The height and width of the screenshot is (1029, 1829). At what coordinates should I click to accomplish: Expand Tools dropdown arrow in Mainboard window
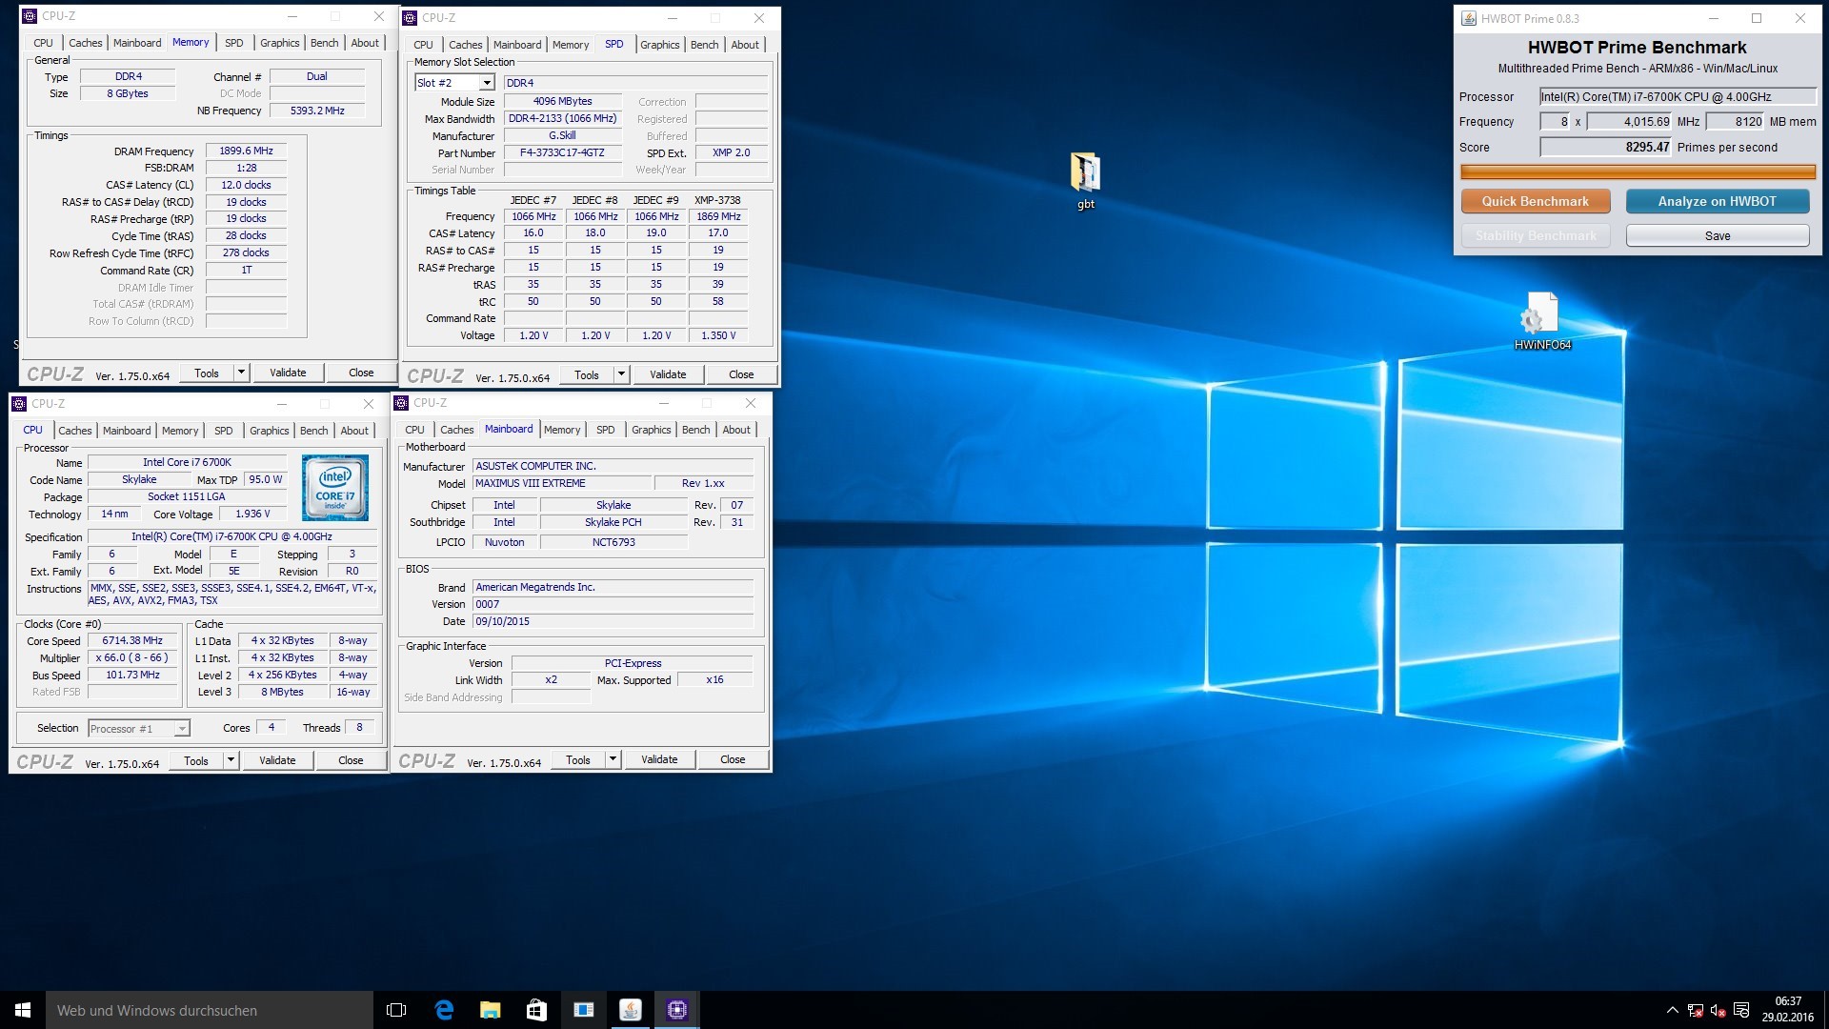coord(613,759)
